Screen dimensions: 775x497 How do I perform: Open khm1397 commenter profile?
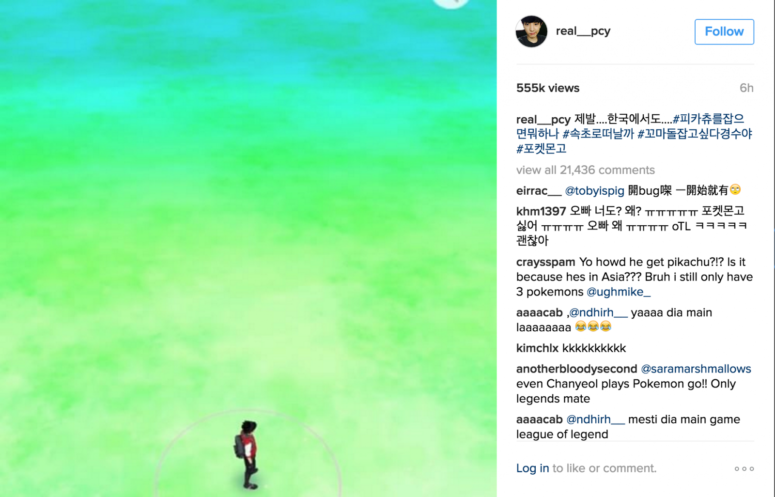[x=541, y=211]
